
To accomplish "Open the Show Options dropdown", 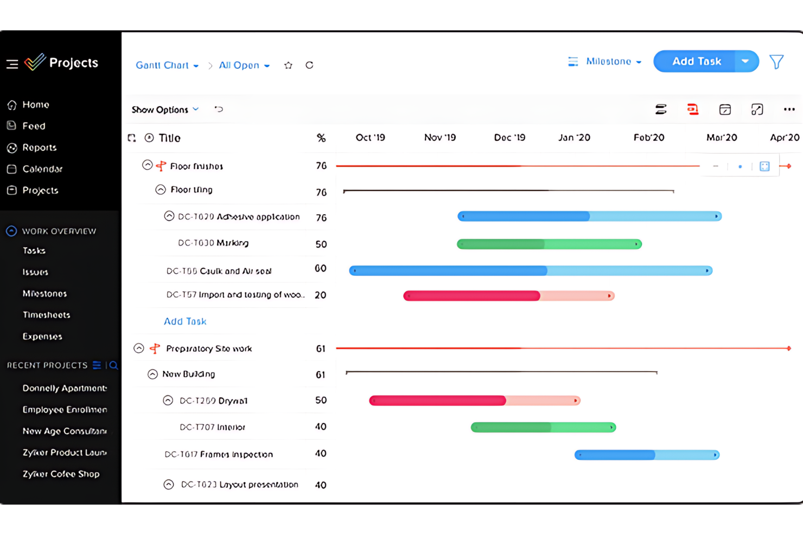I will pyautogui.click(x=164, y=109).
